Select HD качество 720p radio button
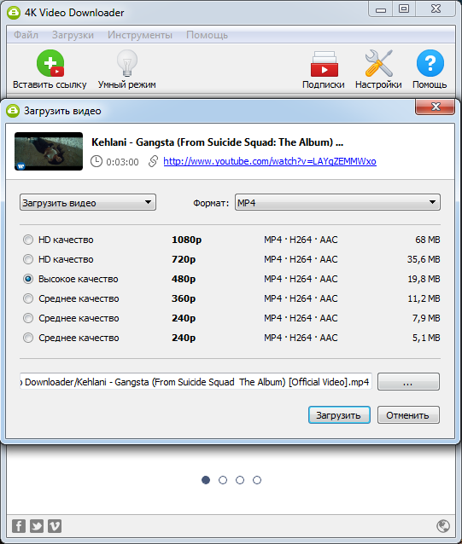 pos(28,259)
